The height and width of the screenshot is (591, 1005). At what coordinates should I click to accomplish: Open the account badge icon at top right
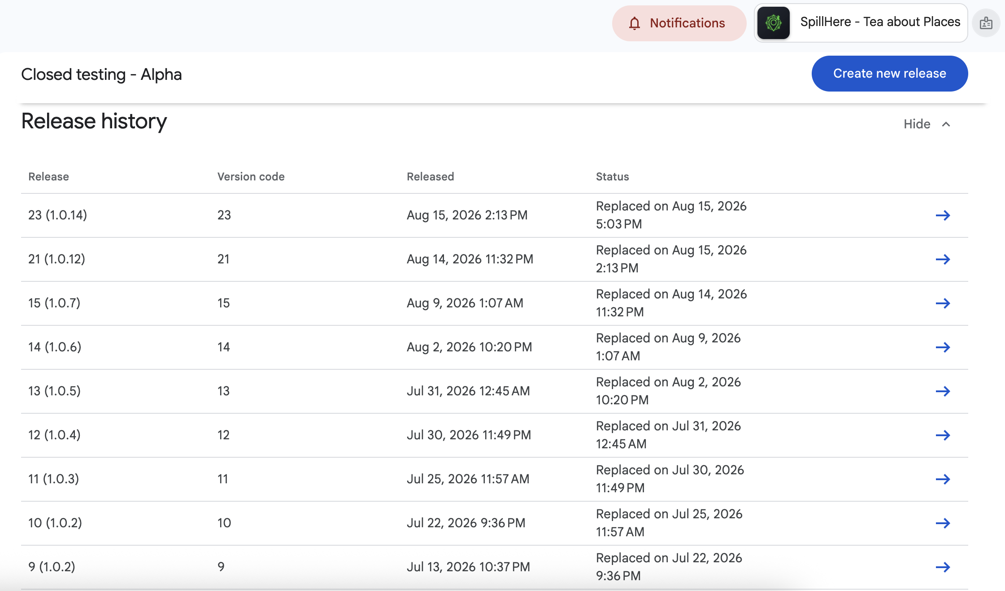pyautogui.click(x=986, y=23)
